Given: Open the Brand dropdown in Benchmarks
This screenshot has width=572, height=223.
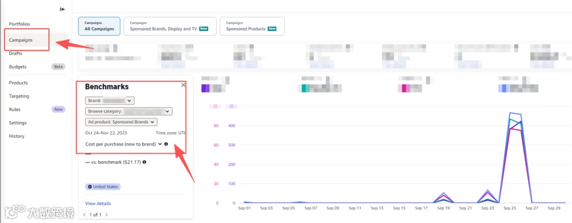Looking at the screenshot, I should 110,100.
